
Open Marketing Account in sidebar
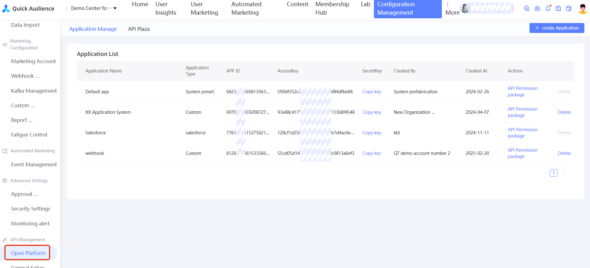coord(33,61)
